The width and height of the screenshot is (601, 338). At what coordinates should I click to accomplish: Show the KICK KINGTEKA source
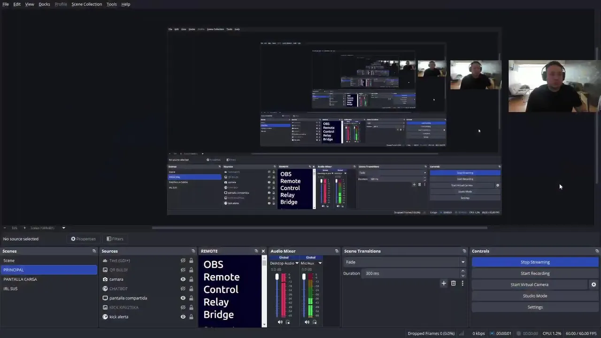[x=183, y=307]
